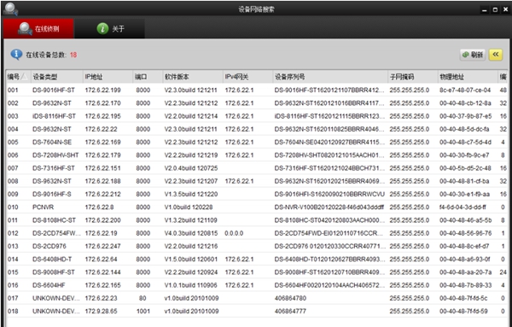512x327 pixels.
Task: Click MAC address 00-40-48-7b-89-33
Action: (465, 285)
